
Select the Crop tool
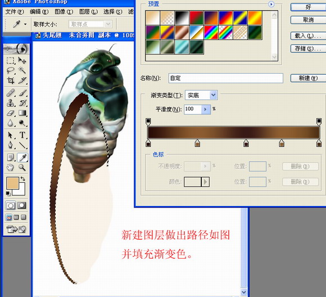[10, 80]
